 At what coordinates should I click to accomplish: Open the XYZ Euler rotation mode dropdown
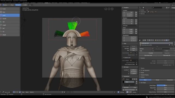[x=130, y=26]
